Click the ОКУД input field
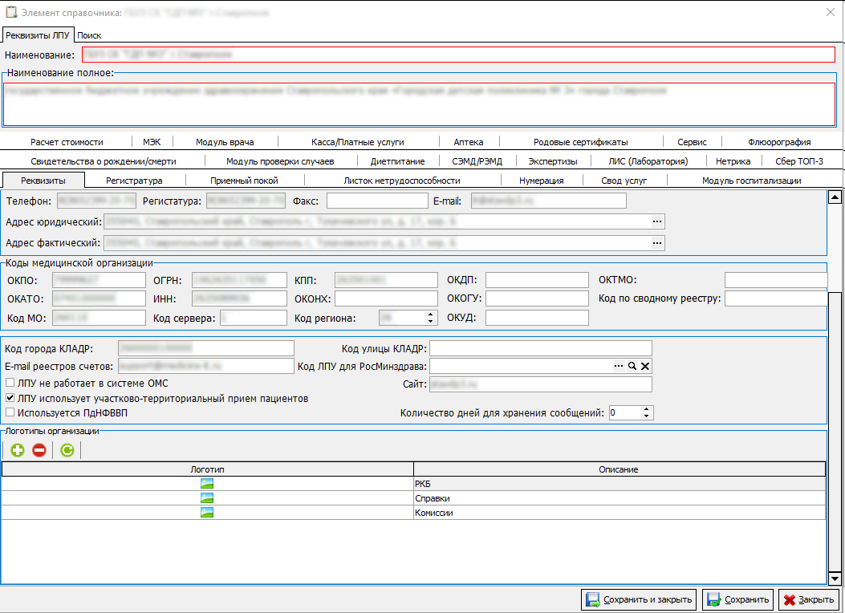The width and height of the screenshot is (845, 613). point(537,318)
